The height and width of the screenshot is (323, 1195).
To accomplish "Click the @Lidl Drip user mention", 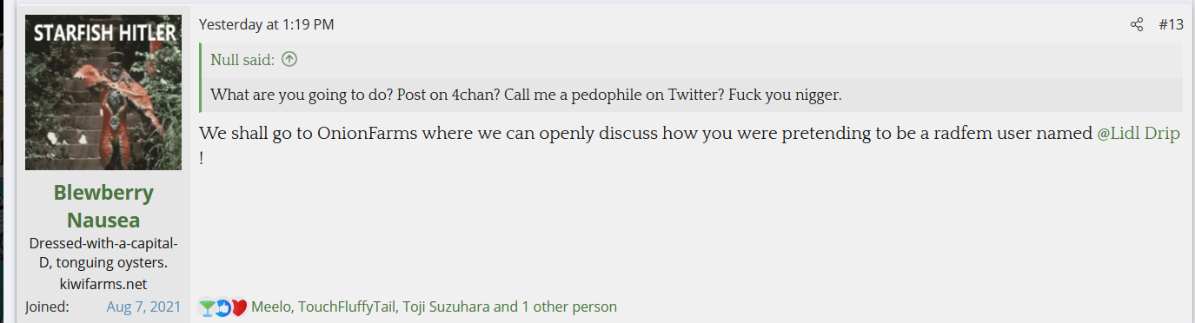I will tap(1139, 134).
